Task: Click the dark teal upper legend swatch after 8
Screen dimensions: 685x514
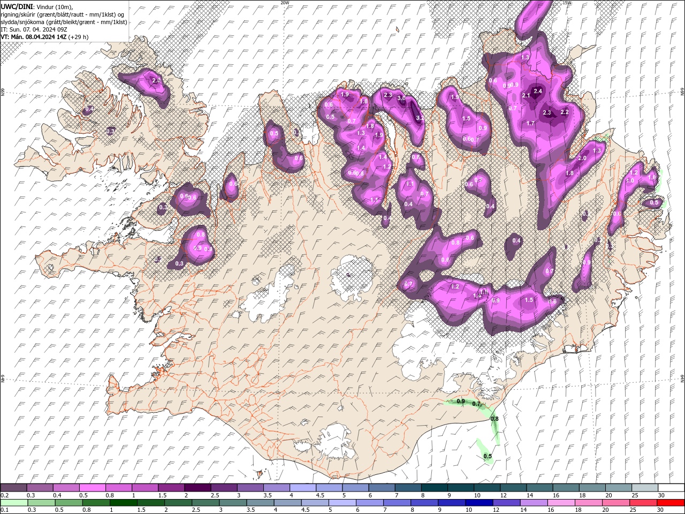Action: pos(435,488)
